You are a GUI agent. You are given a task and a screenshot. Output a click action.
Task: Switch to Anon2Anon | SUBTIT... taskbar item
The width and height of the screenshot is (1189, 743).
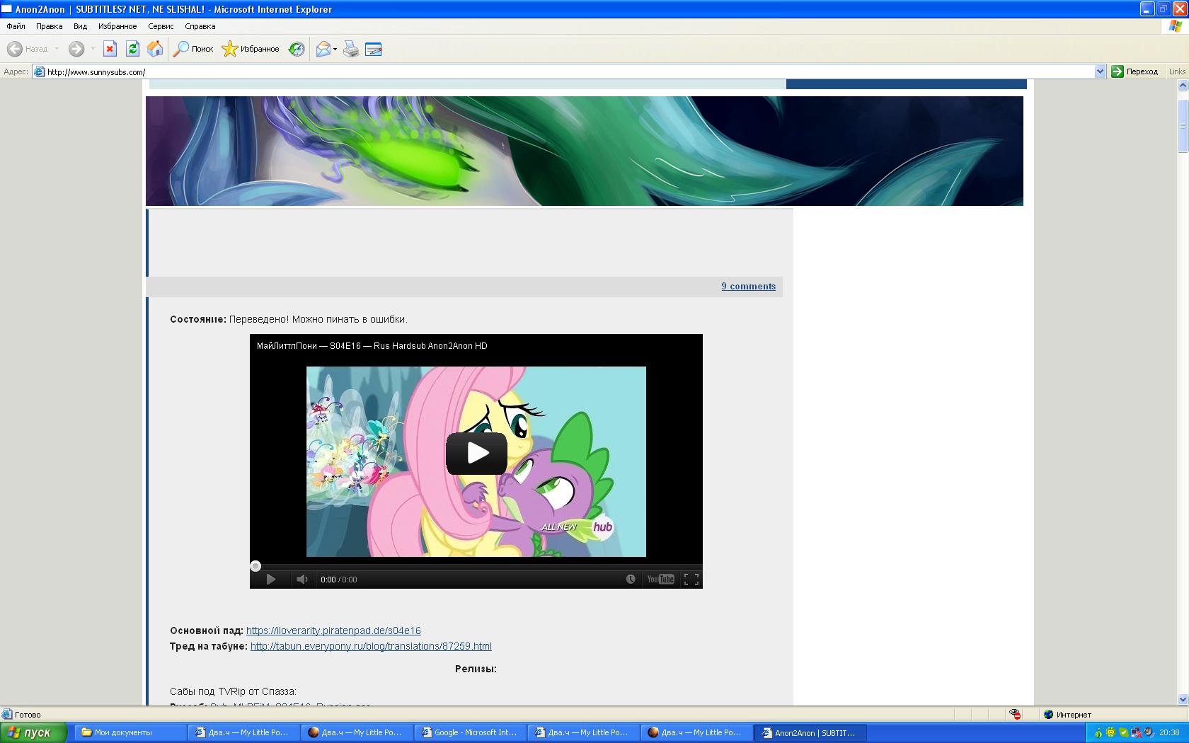click(x=809, y=732)
